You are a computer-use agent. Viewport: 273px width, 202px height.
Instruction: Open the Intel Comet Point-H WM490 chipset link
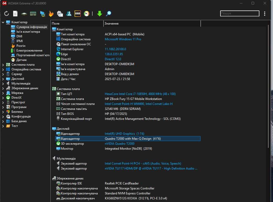click(x=139, y=104)
